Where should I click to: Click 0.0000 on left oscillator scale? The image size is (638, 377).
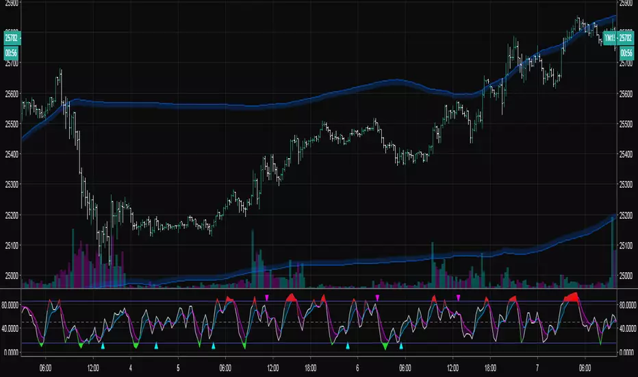[x=11, y=352]
